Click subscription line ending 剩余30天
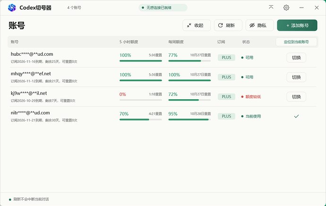The height and width of the screenshot is (206, 326). 44,120
